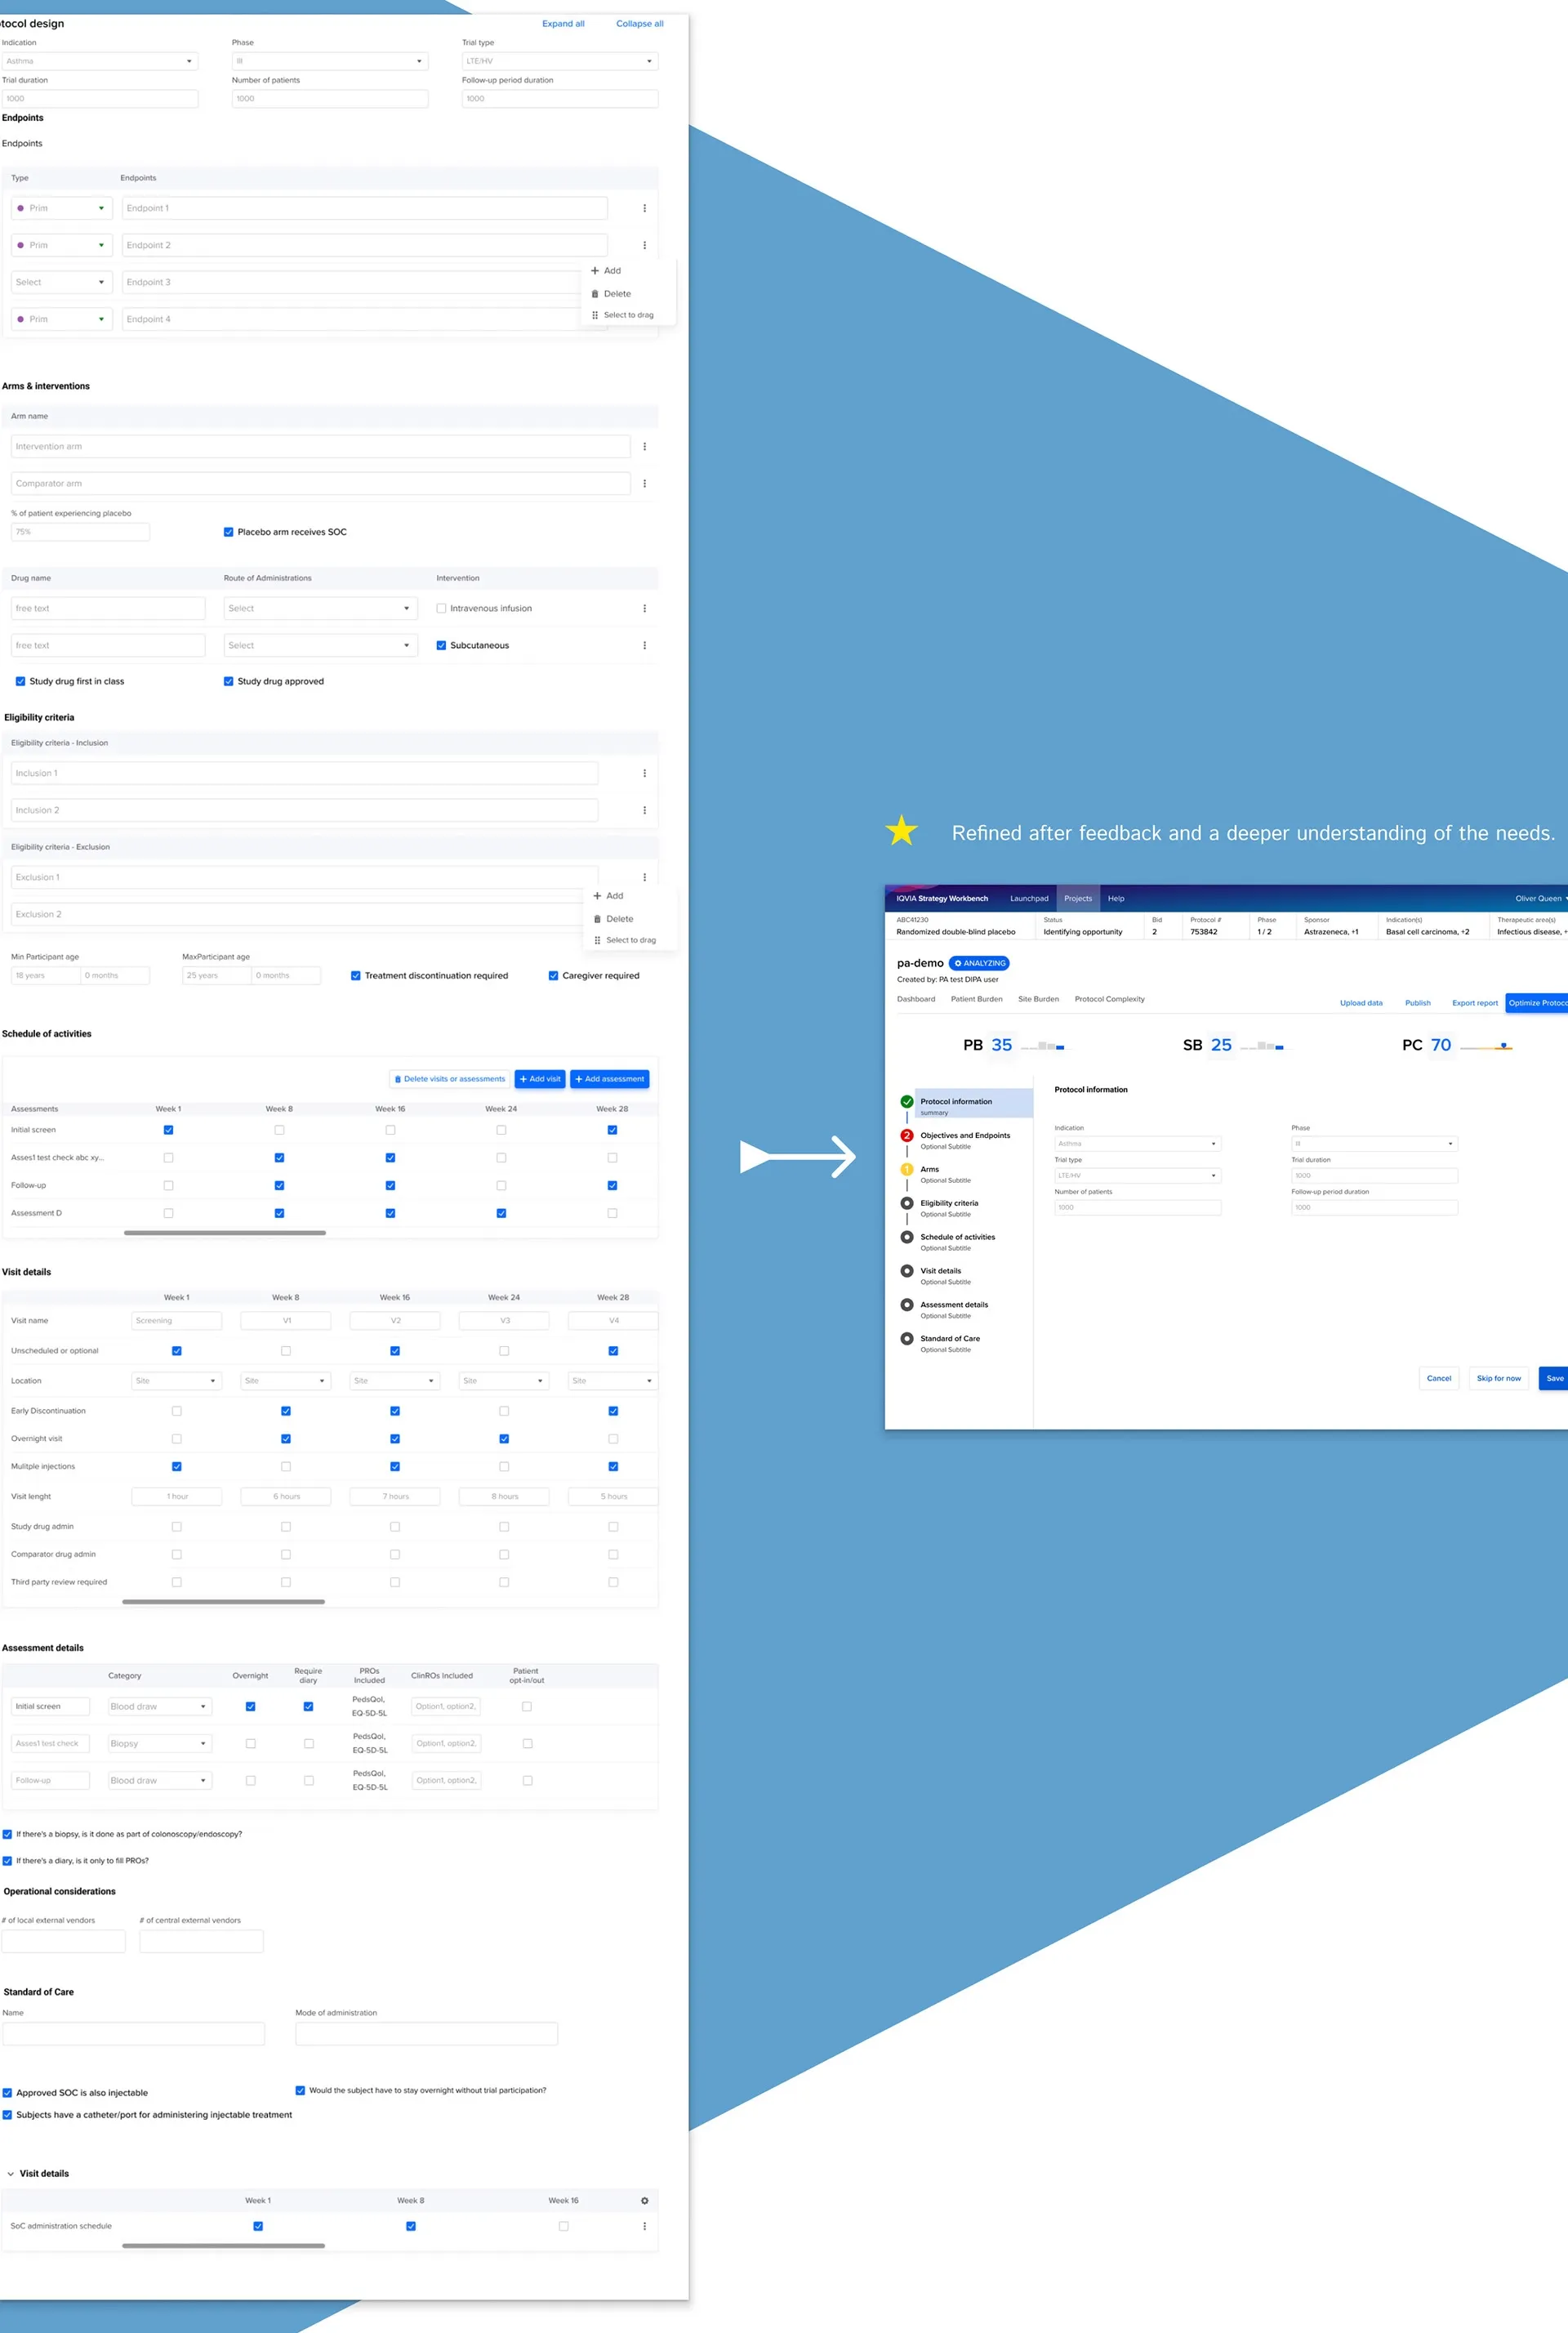The image size is (1568, 2333).
Task: Choose Select to drag in eligibility context menu
Action: click(625, 939)
